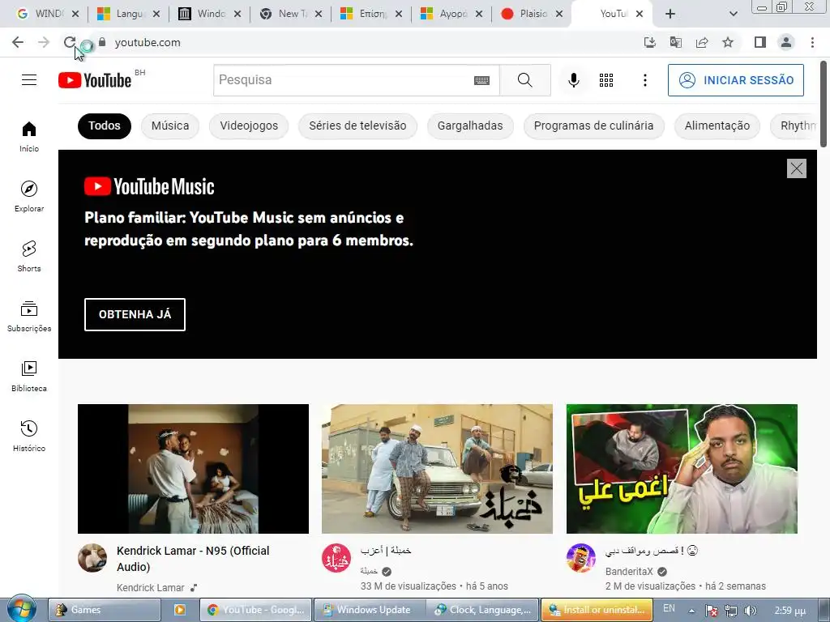Click the OBTENHA JÁ button
This screenshot has width=830, height=622.
(135, 315)
